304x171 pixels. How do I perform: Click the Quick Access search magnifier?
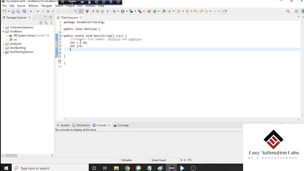click(288, 11)
